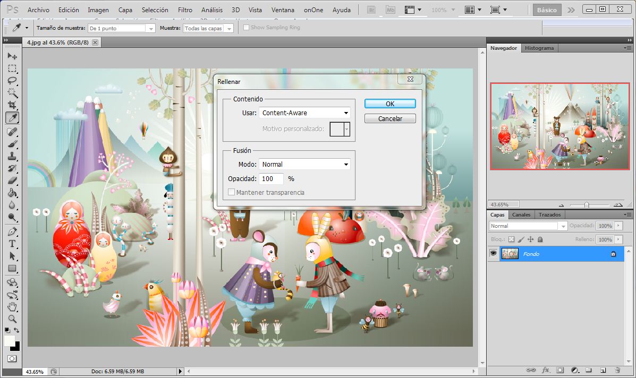Screen dimensions: 636x378
Task: Select the Rectangular Marquee tool
Action: pos(12,68)
